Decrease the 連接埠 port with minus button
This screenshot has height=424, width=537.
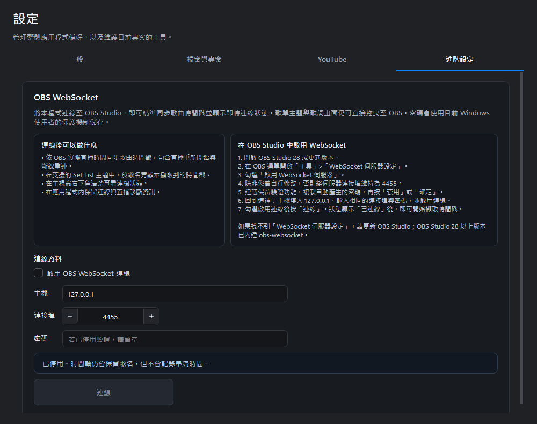pos(70,316)
